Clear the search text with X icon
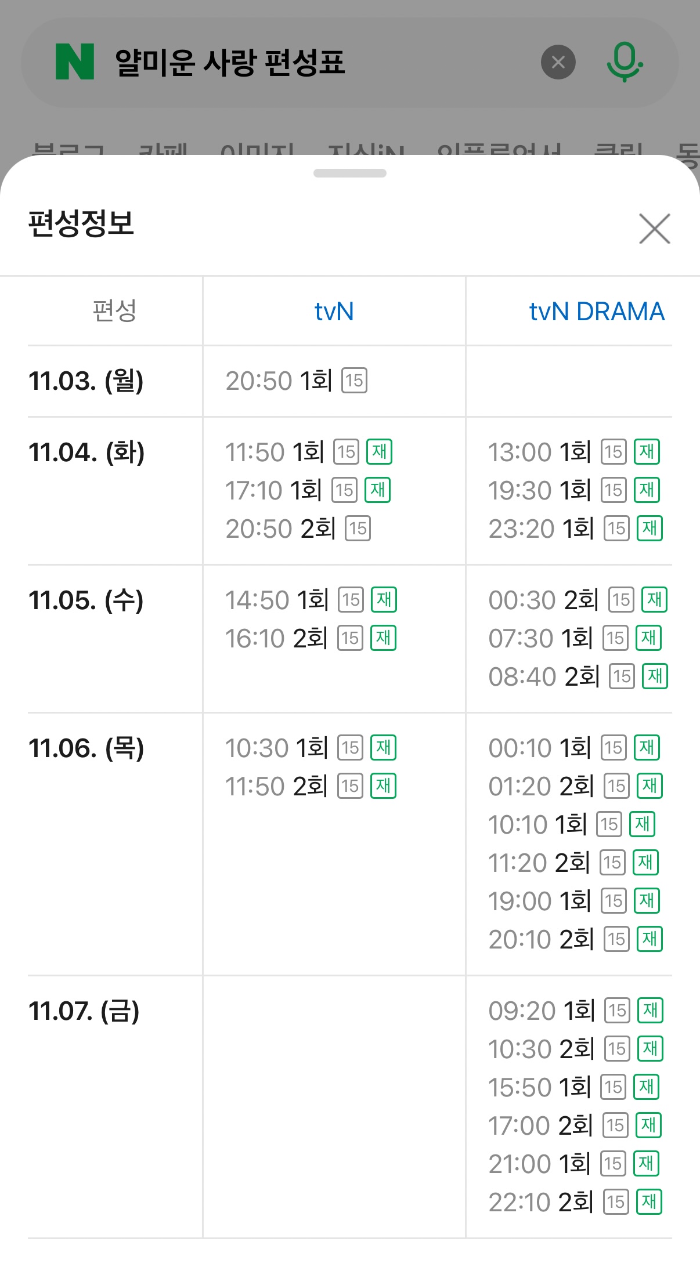The image size is (700, 1267). tap(558, 62)
